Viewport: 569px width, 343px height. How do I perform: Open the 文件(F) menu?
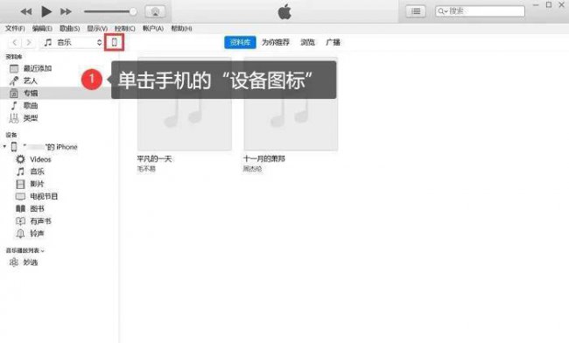(15, 28)
